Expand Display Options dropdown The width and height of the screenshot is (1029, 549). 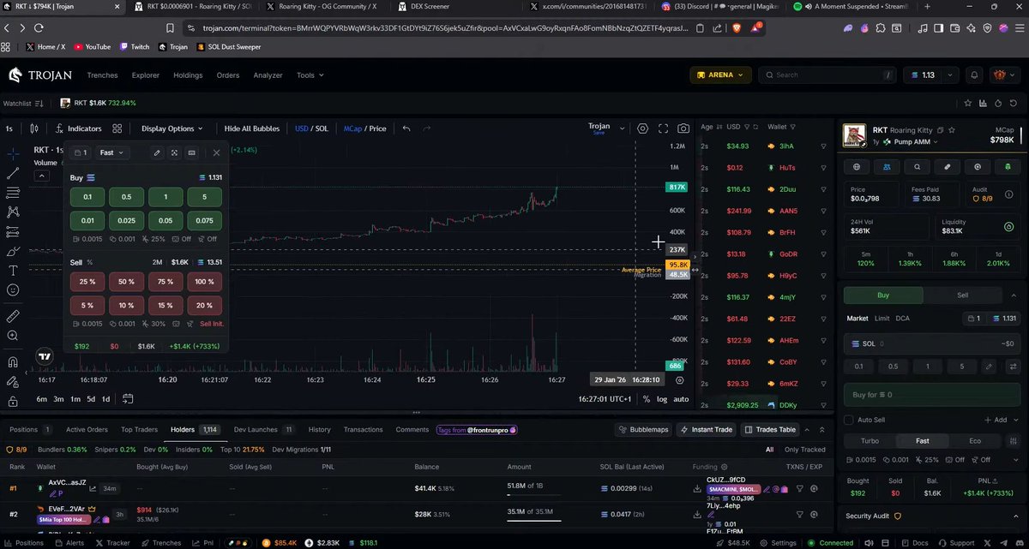(171, 128)
